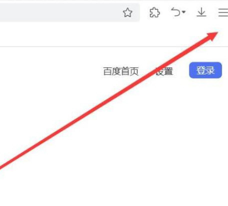Open the browser hamburger menu
228x206 pixels.
[223, 12]
